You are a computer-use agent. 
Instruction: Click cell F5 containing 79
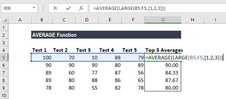coord(133,58)
